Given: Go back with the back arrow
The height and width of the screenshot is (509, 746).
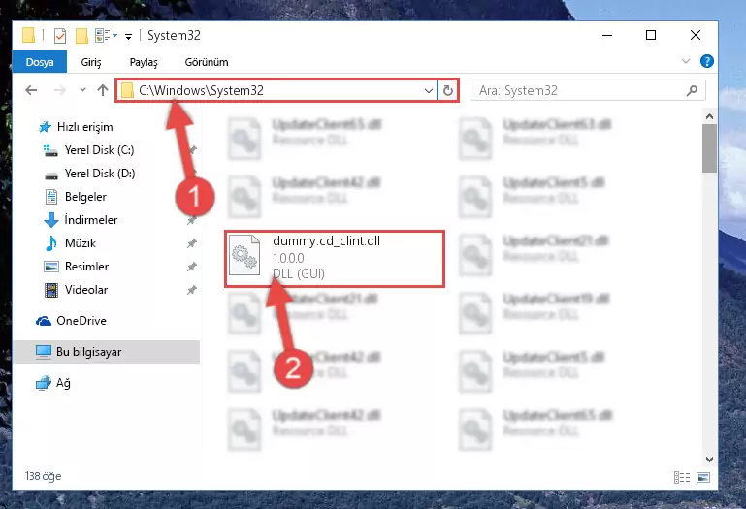Looking at the screenshot, I should 31,90.
